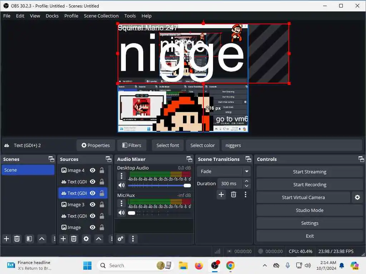Increase transition duration with the up arrow
The width and height of the screenshot is (366, 274).
(x=247, y=181)
